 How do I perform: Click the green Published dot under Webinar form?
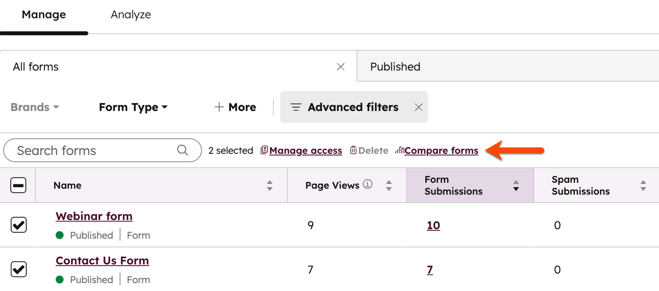click(x=60, y=235)
